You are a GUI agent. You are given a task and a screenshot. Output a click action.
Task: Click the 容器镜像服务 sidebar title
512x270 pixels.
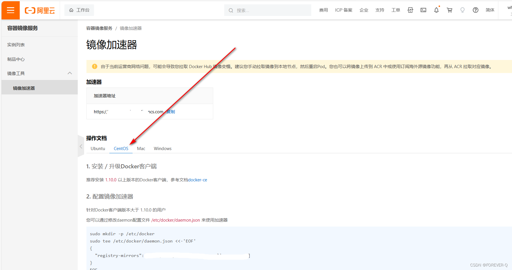22,28
